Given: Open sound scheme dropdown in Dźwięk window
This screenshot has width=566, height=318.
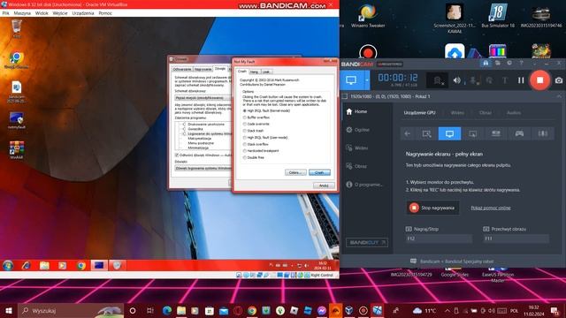Looking at the screenshot, I should 203,98.
